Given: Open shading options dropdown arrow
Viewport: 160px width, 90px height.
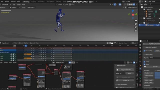Looking at the screenshot, I should (136, 4).
